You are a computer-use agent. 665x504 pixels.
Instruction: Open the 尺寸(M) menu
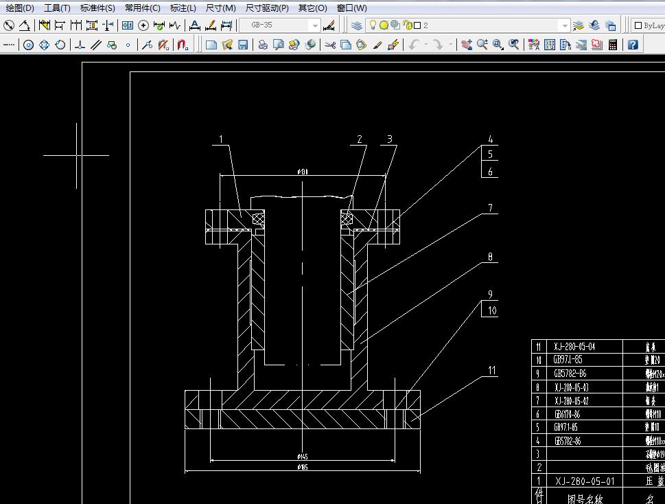(220, 8)
